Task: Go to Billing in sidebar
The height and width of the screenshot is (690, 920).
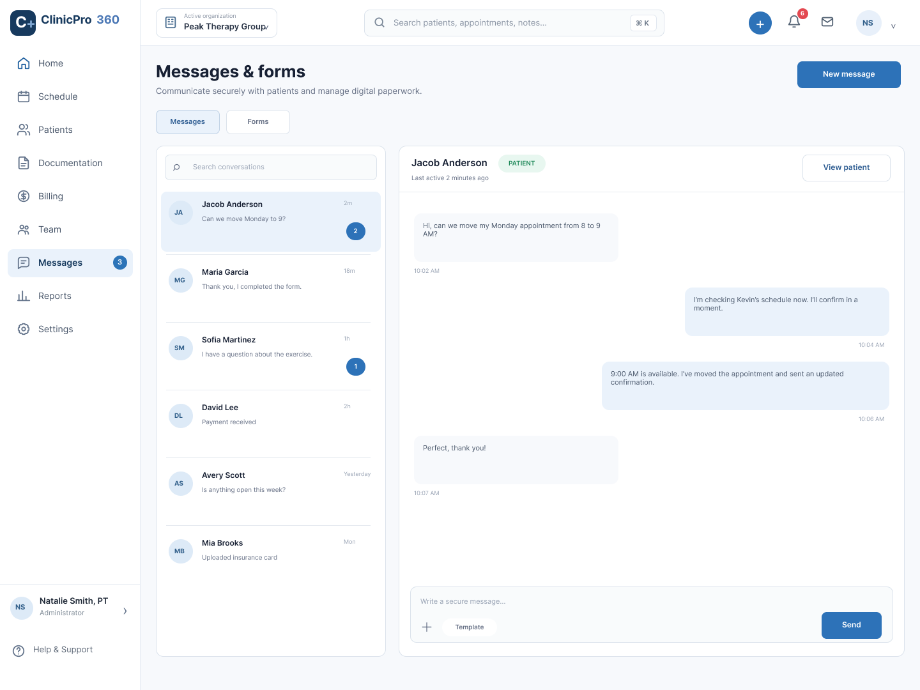Action: click(70, 196)
